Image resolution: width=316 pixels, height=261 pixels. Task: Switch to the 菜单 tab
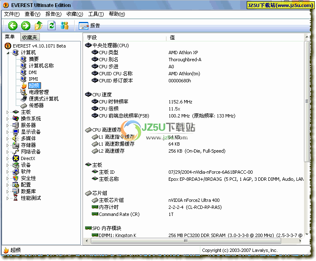click(x=10, y=37)
